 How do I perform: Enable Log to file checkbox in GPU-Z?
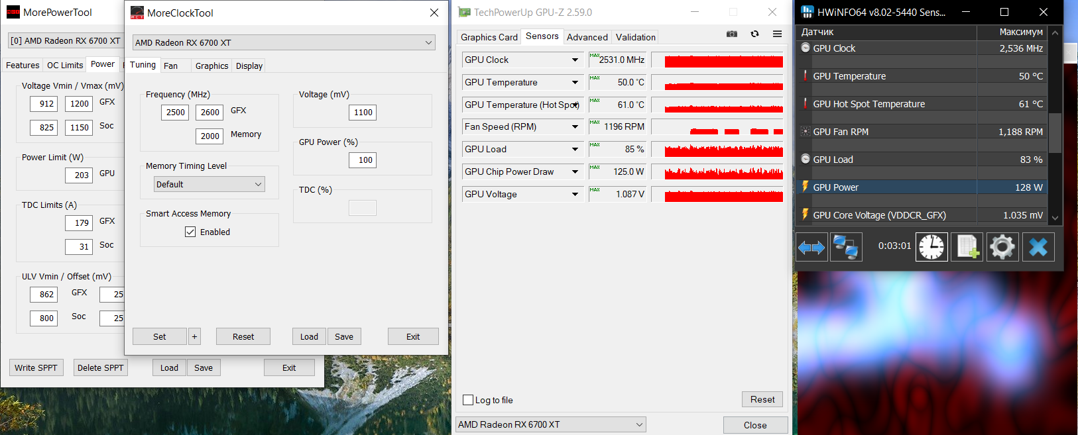point(468,400)
